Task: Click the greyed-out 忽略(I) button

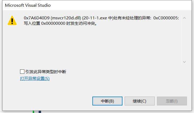Action: (x=172, y=101)
